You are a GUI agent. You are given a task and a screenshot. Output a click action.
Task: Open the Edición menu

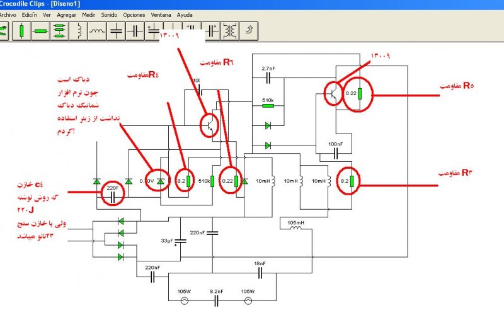click(29, 14)
